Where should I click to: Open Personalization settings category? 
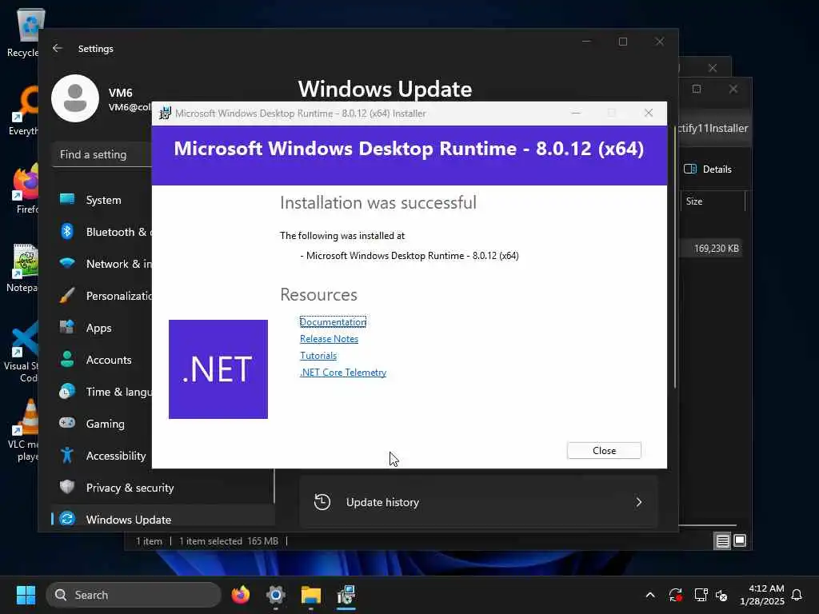[103, 296]
